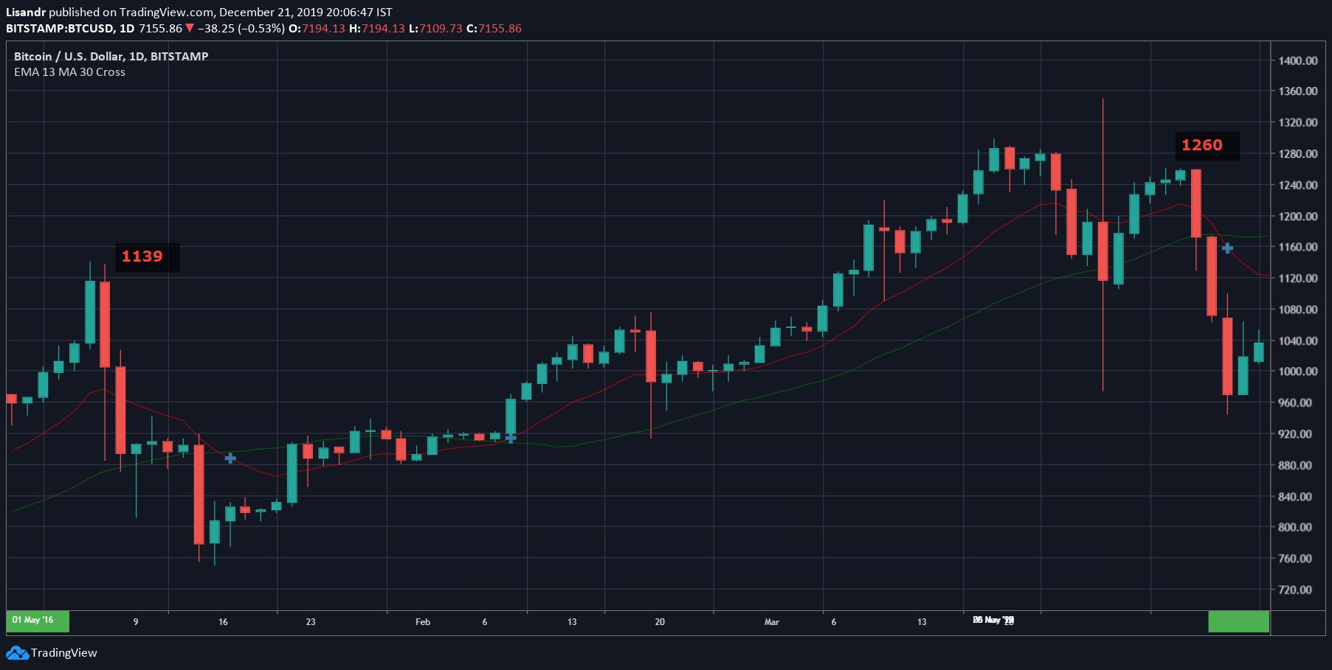
Task: Click the green '01 May '16' date label
Action: click(x=38, y=621)
